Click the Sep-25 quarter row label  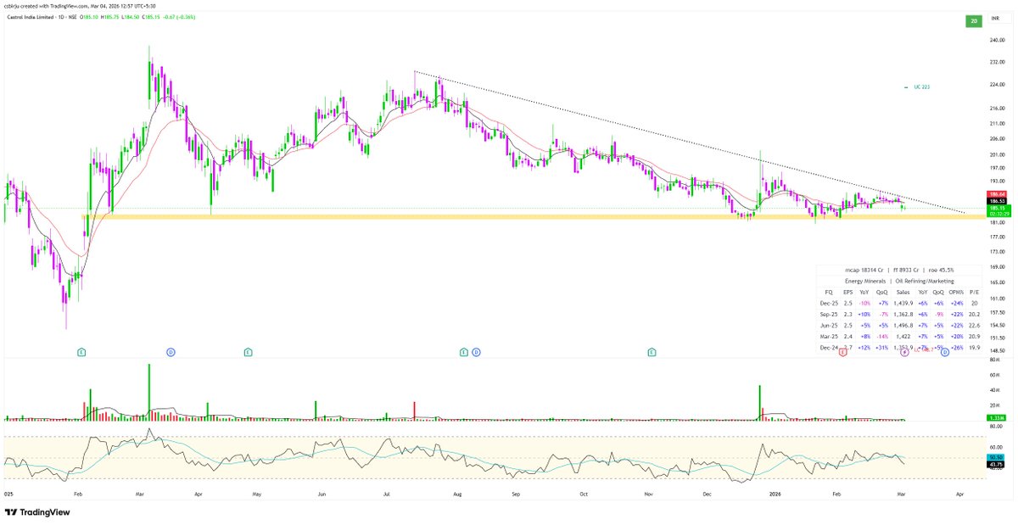pyautogui.click(x=829, y=315)
